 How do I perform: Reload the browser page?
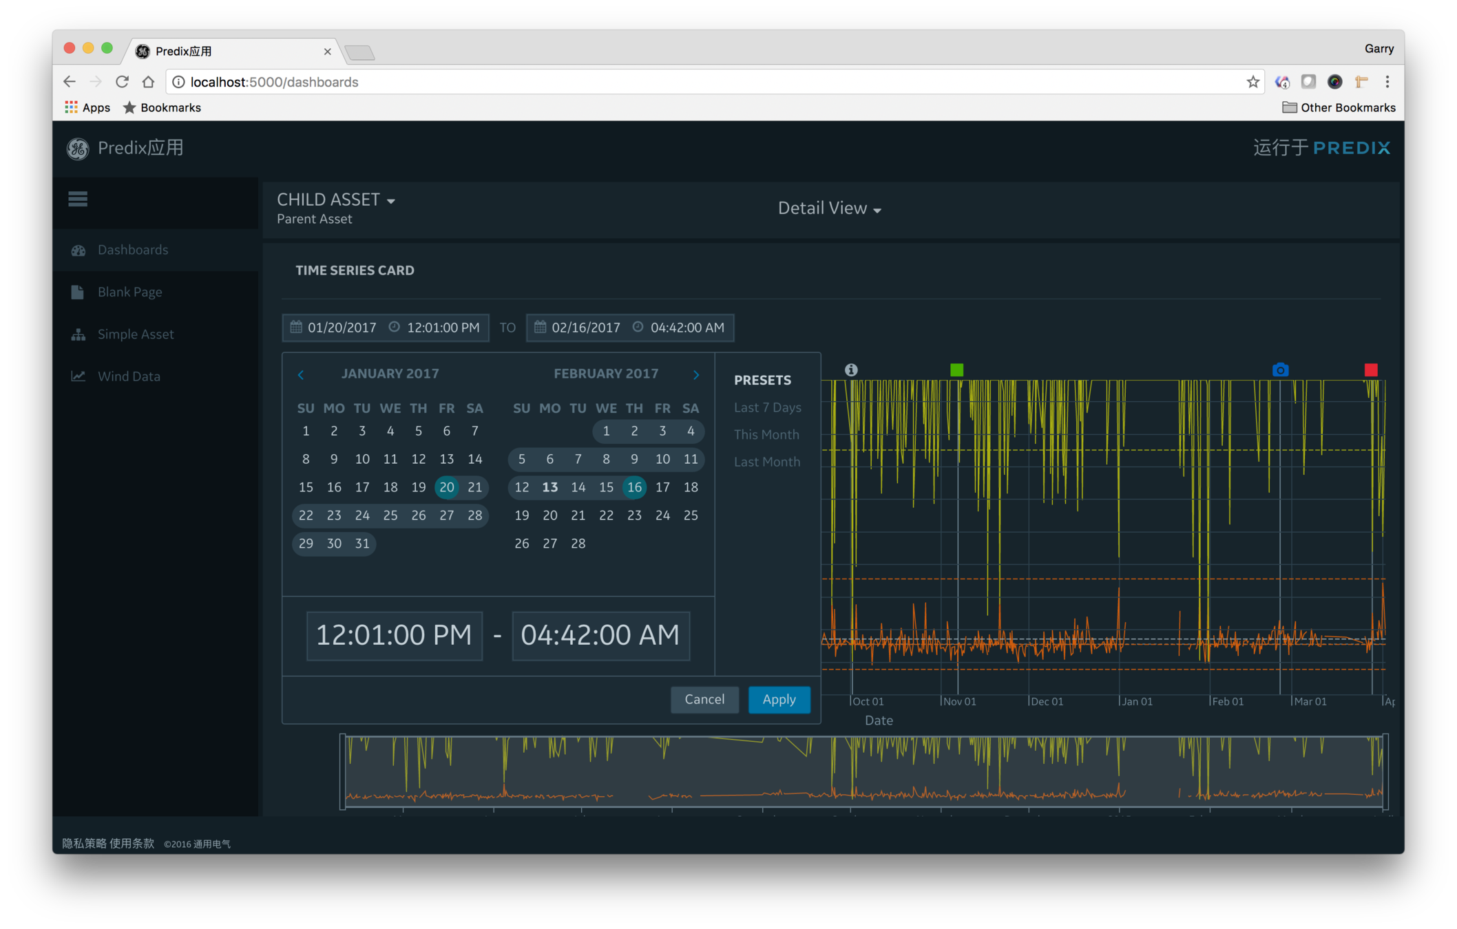point(122,82)
